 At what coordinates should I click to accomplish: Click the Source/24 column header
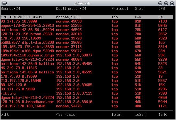[10, 8]
